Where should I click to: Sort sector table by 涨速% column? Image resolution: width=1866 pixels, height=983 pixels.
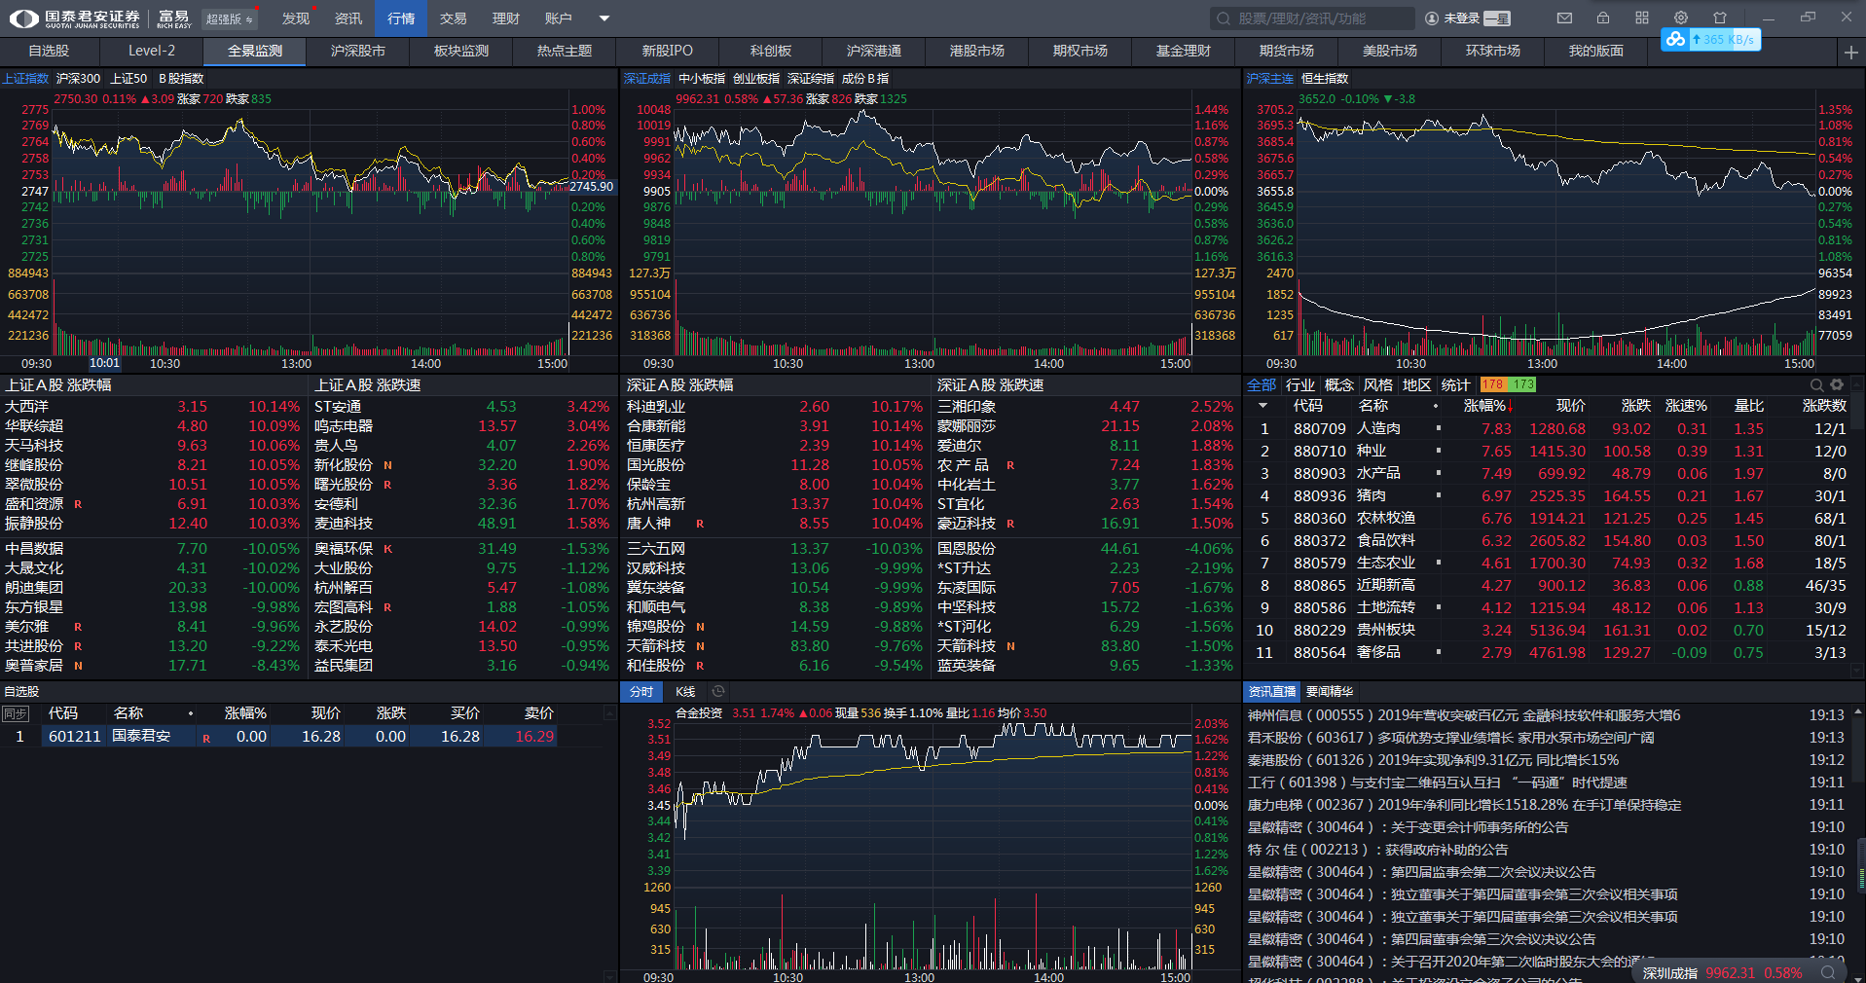[x=1686, y=406]
